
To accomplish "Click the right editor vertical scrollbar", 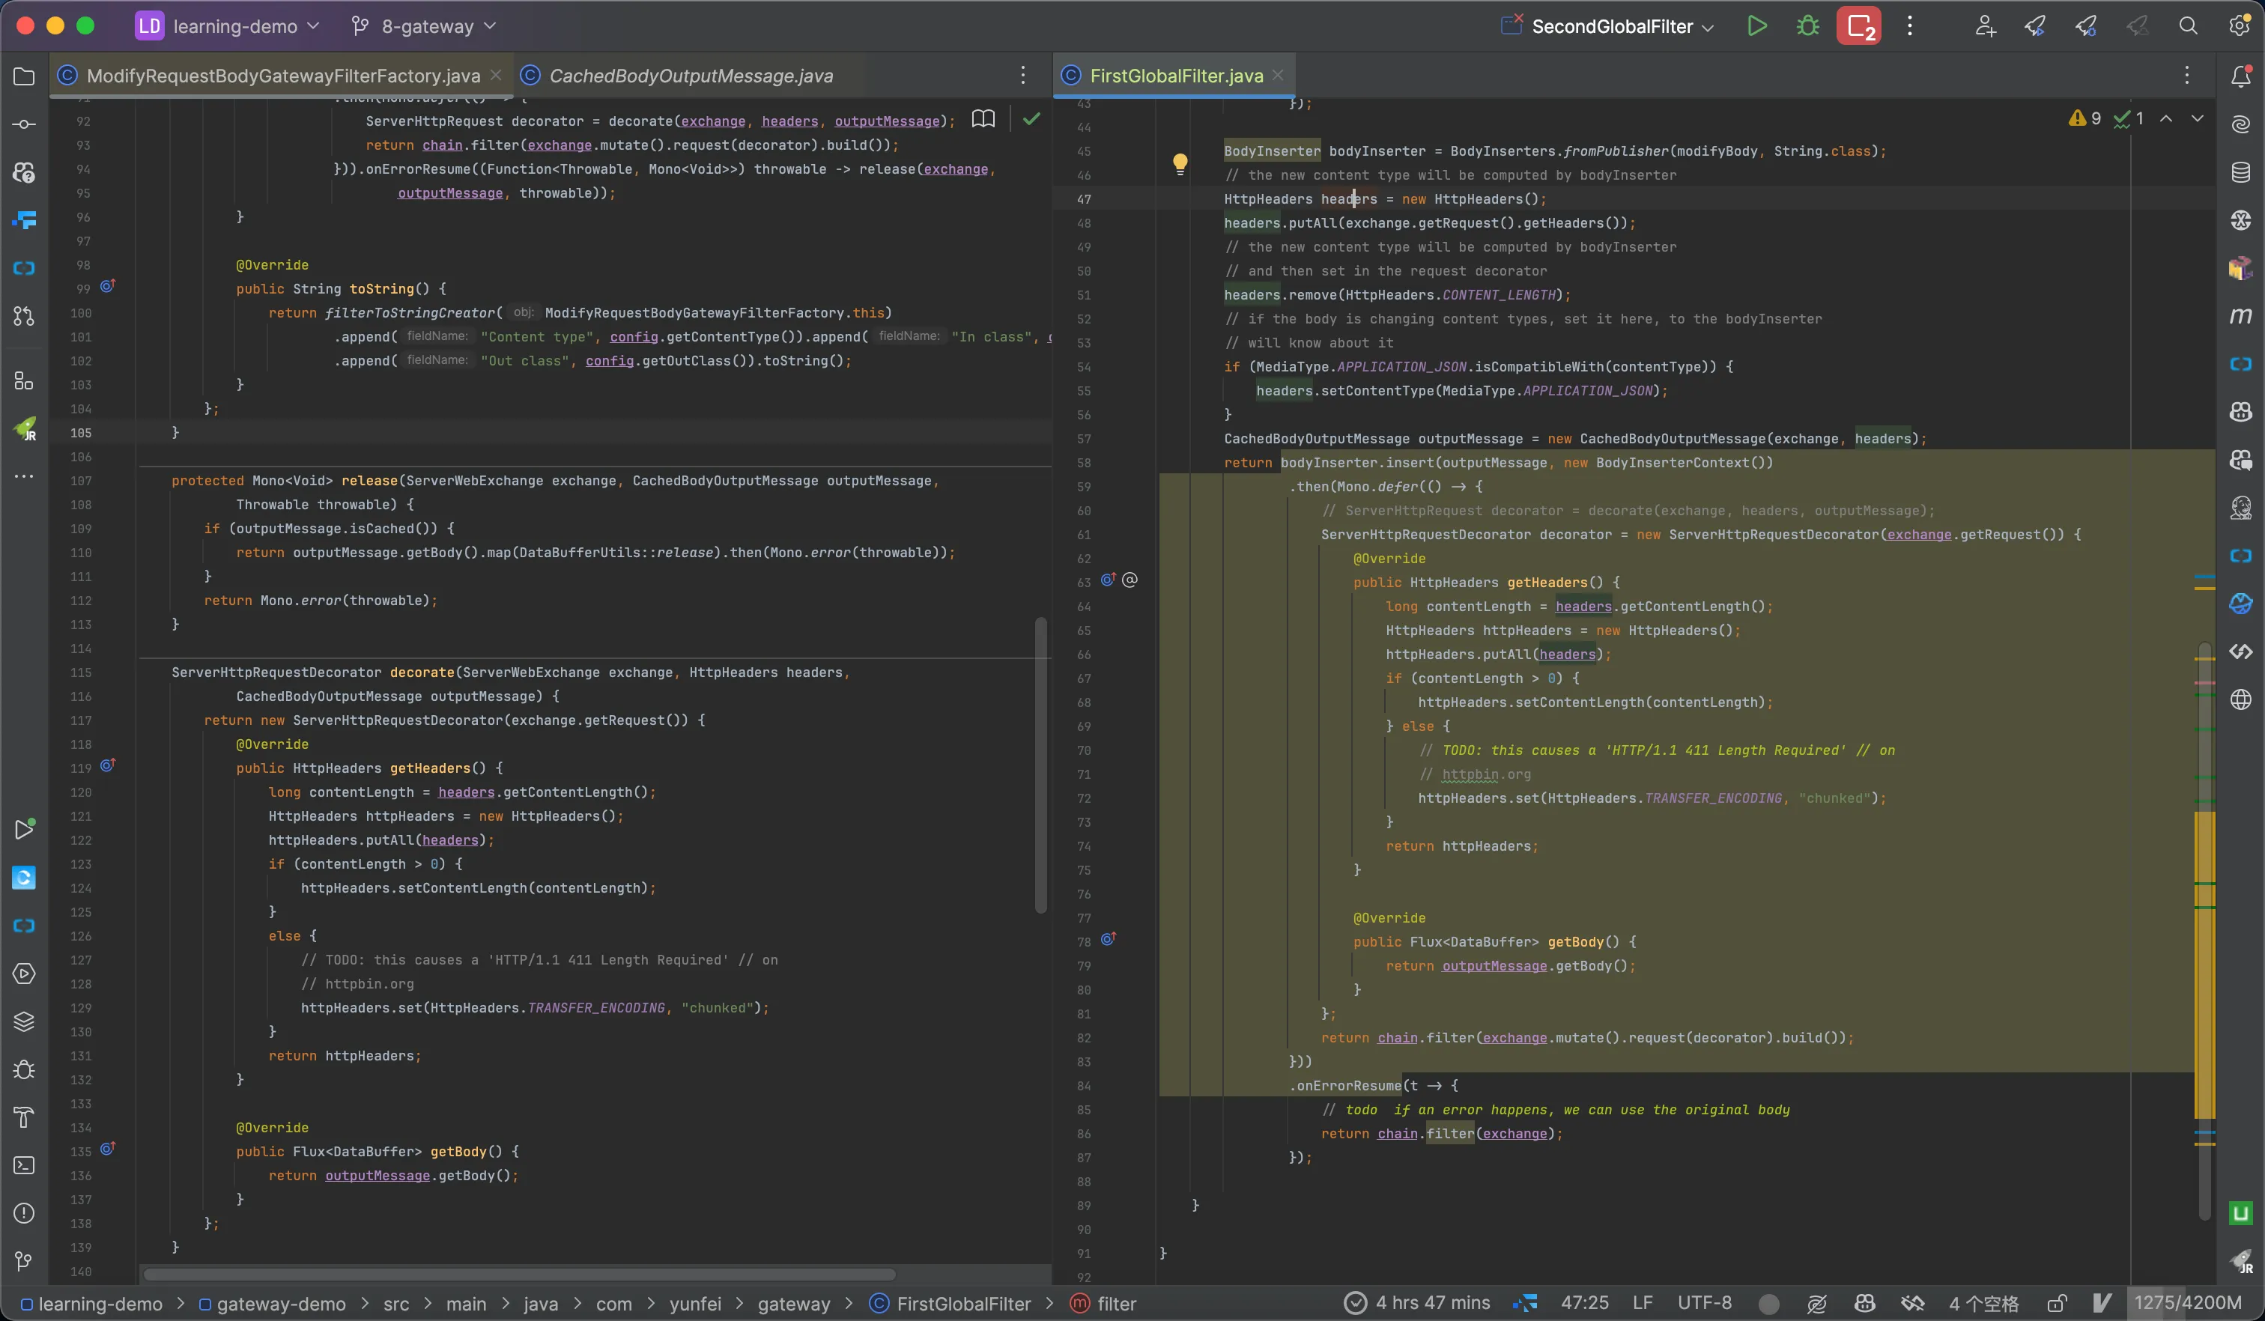I will pyautogui.click(x=2204, y=930).
